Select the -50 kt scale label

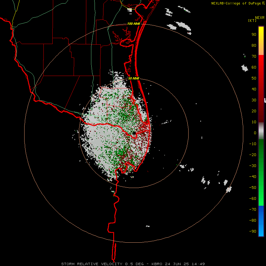253,188
